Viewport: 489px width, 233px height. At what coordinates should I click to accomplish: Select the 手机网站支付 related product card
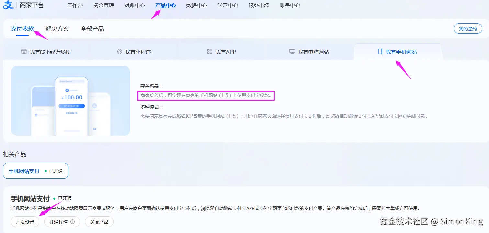coord(36,171)
